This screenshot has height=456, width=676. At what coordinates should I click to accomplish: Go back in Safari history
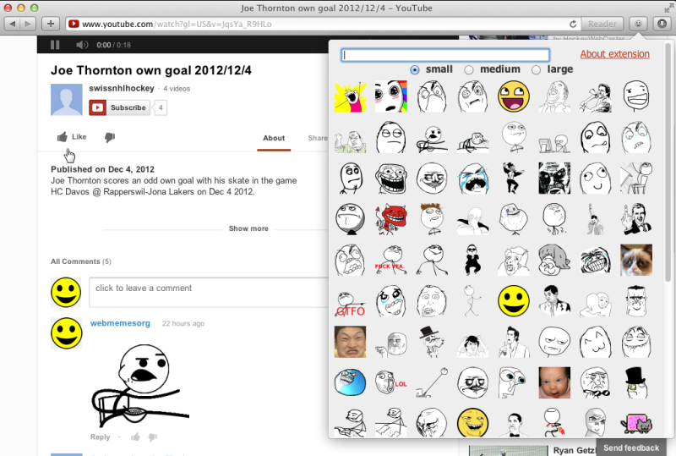(x=13, y=24)
